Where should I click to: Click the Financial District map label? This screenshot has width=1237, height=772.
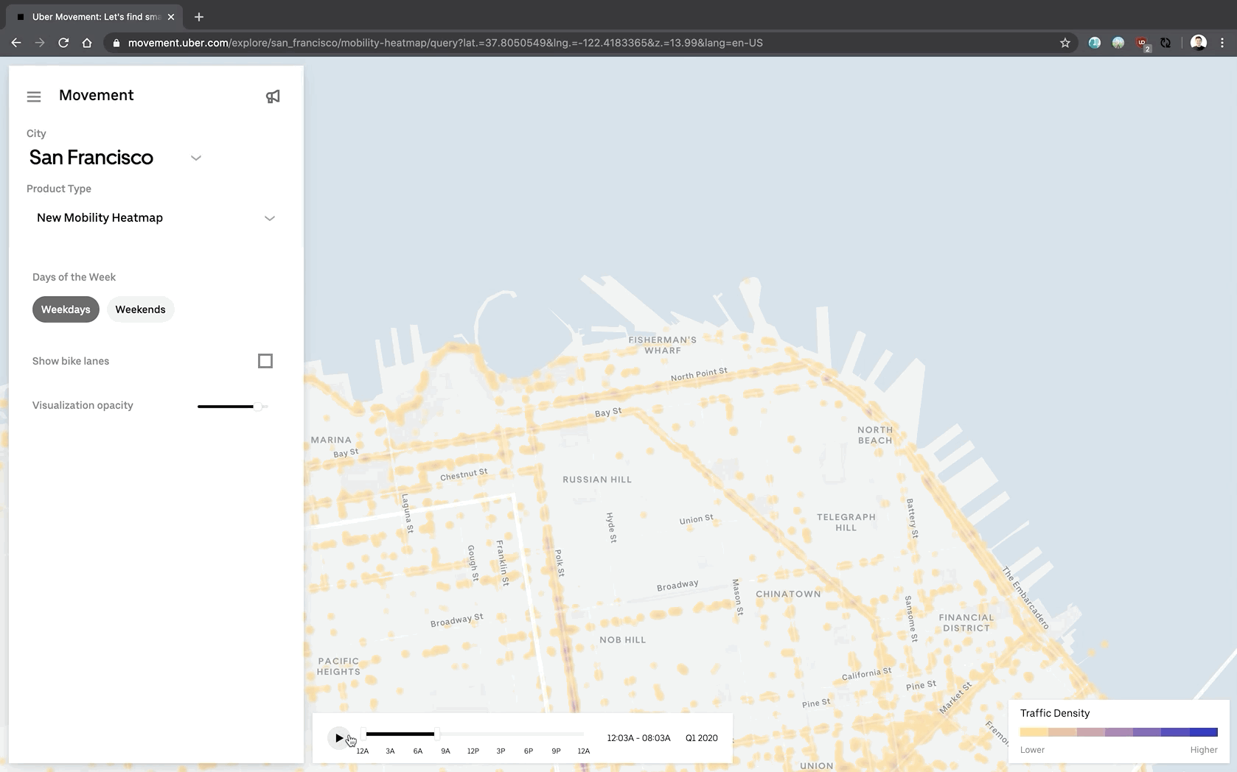click(966, 622)
